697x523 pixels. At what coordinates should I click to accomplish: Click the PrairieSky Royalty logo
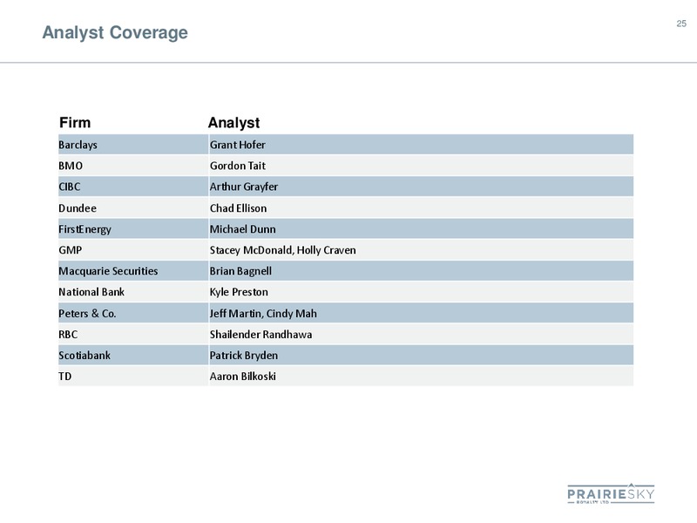(611, 493)
